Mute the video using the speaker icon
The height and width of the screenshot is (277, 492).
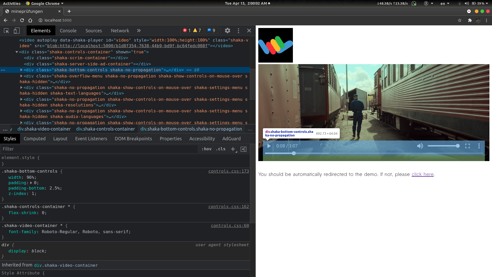coord(420,146)
